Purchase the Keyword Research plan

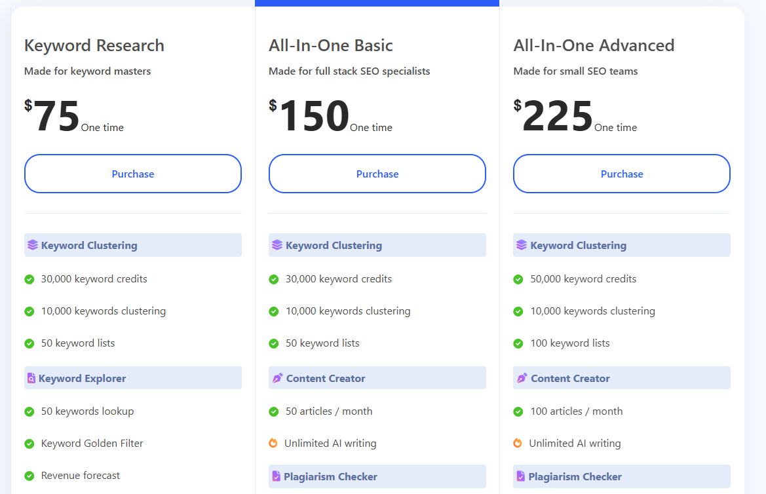pos(133,174)
